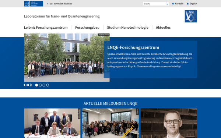Open the Studium Nanotechnologie menu
The image size is (221, 138).
click(127, 28)
